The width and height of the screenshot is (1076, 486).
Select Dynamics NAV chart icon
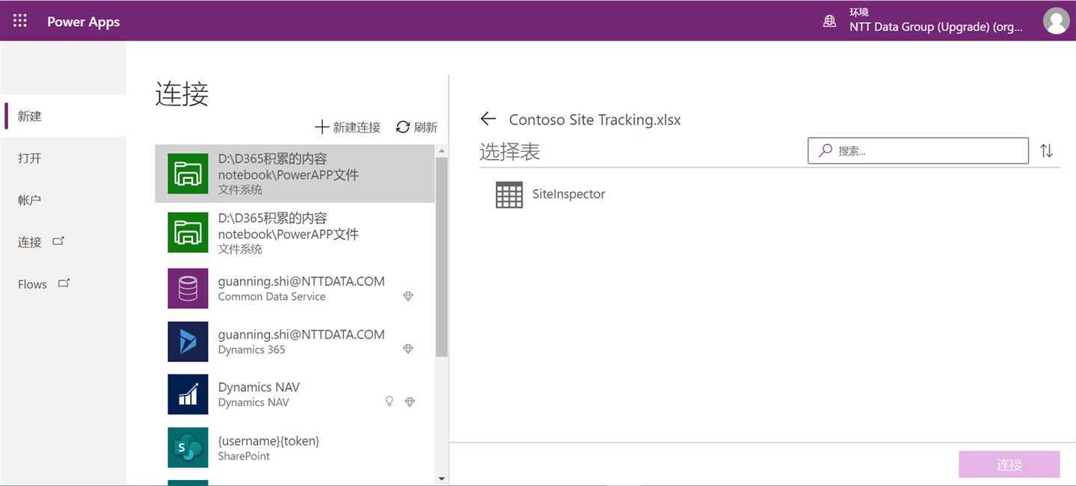(x=188, y=394)
